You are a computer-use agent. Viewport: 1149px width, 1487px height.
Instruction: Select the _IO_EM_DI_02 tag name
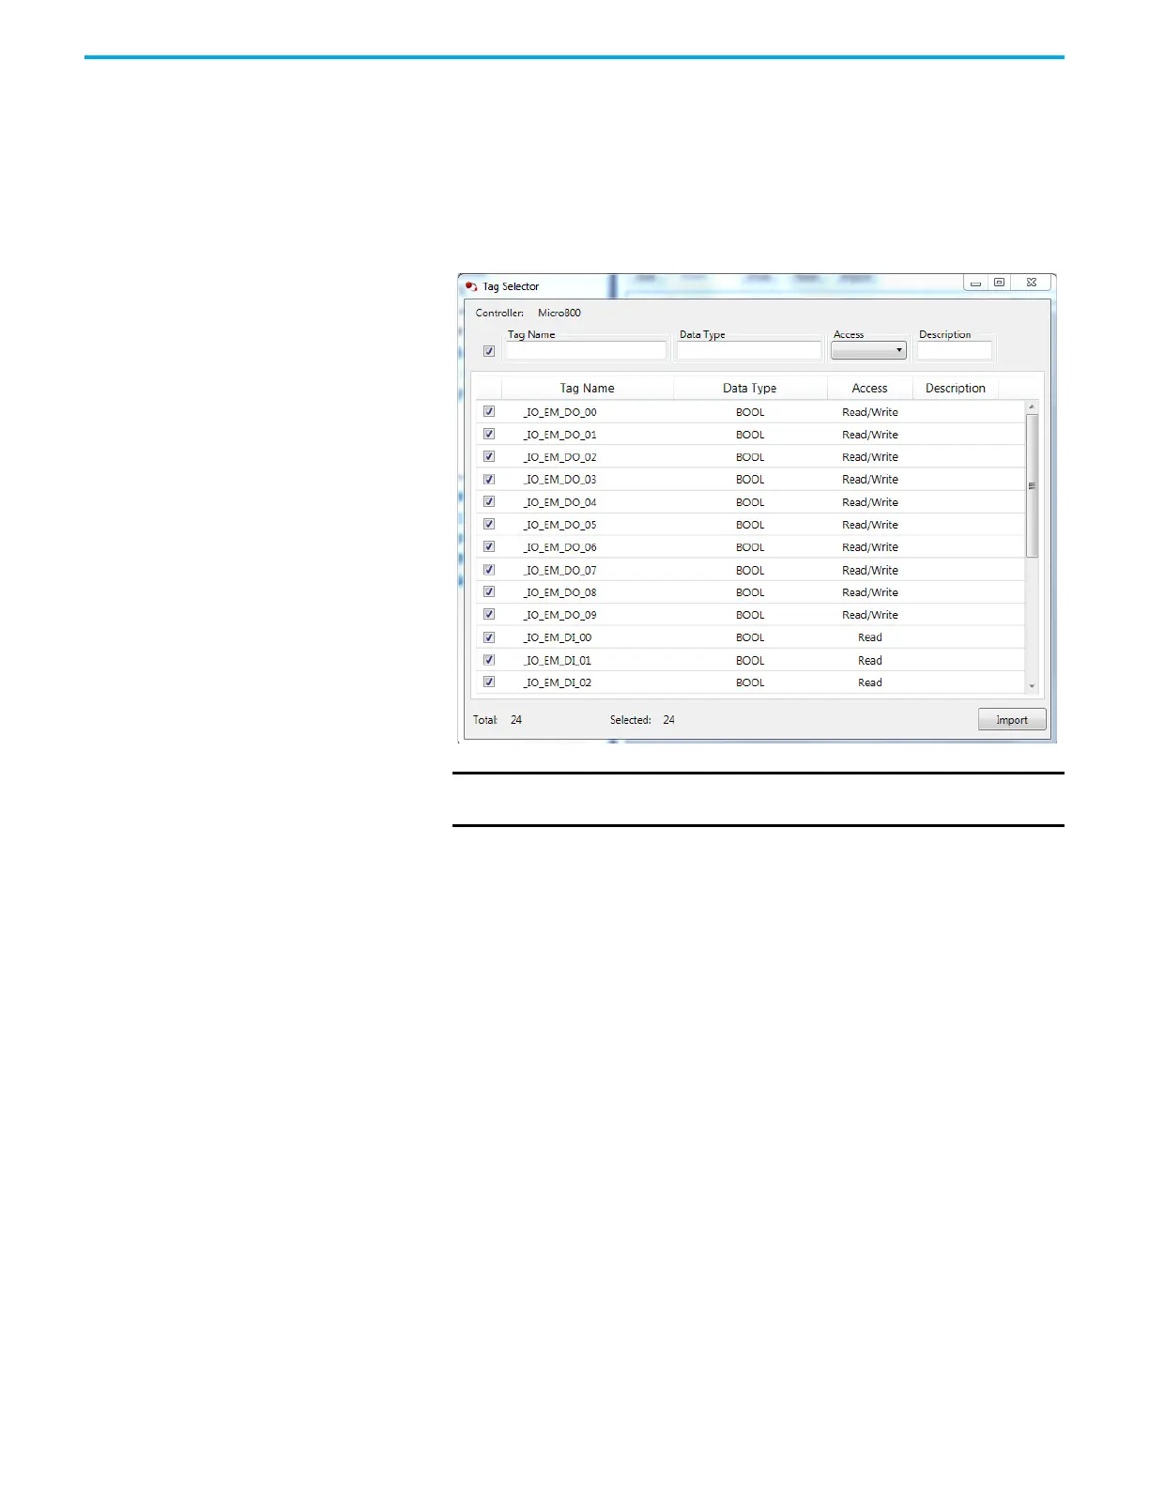tap(558, 682)
